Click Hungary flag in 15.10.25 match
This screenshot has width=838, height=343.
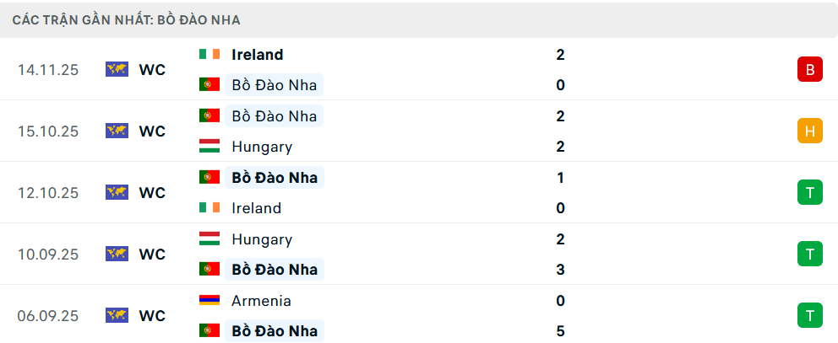pos(209,147)
